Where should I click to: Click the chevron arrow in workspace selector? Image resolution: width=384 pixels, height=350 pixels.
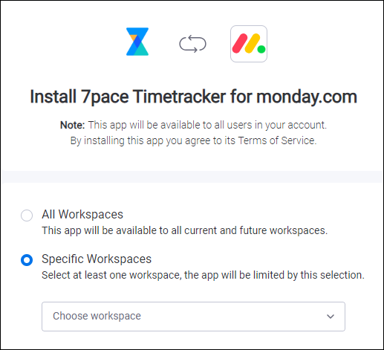pyautogui.click(x=331, y=317)
